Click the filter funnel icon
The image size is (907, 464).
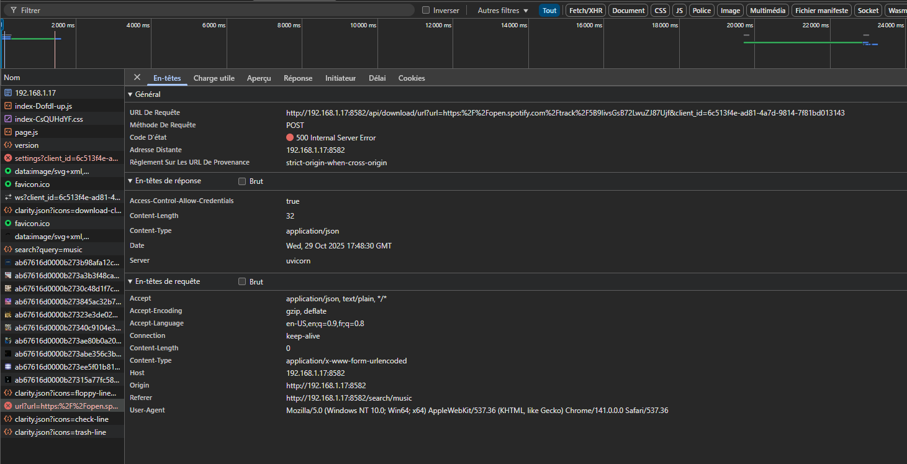click(x=13, y=11)
